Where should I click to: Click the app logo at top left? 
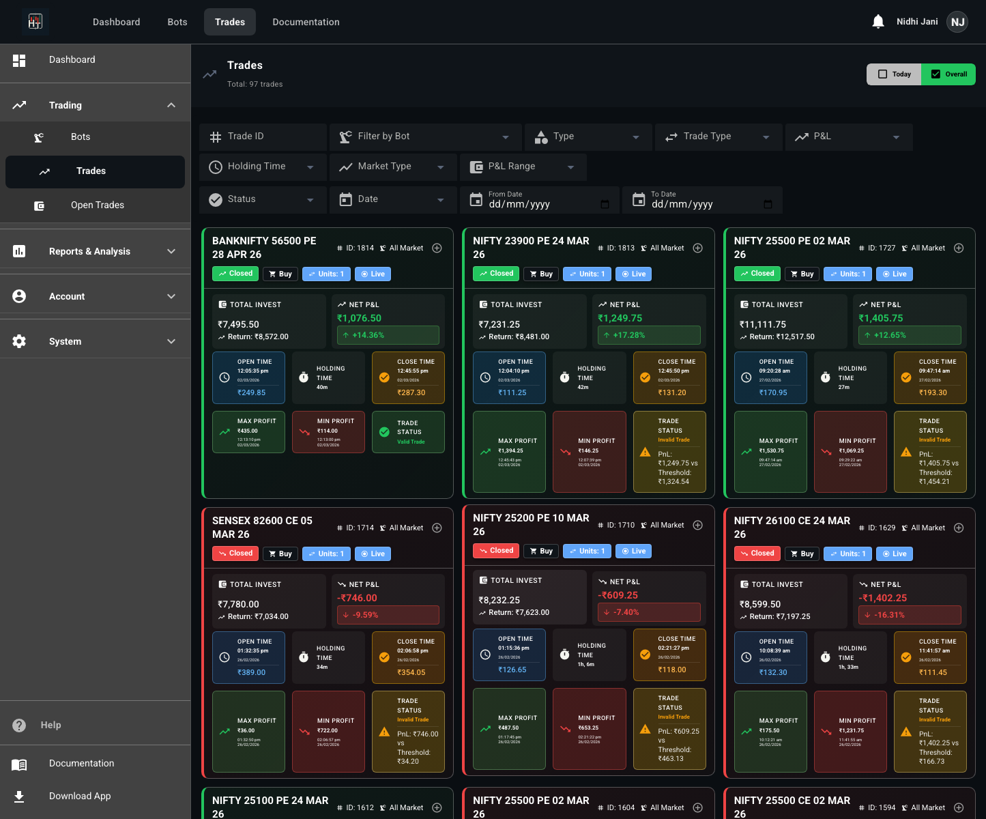click(x=35, y=21)
